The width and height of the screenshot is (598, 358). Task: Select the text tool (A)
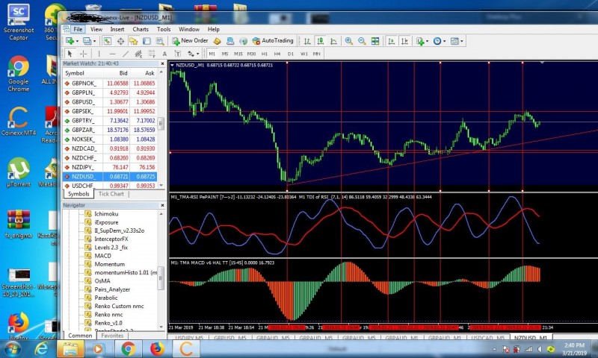(164, 54)
